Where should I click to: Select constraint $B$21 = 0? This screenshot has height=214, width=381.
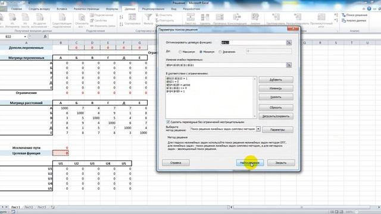[173, 82]
